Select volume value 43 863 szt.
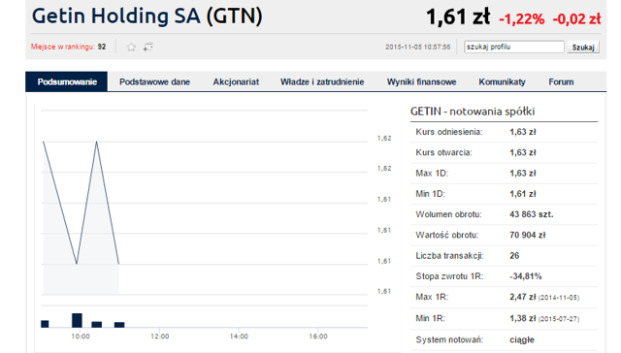621x353 pixels. (x=531, y=214)
